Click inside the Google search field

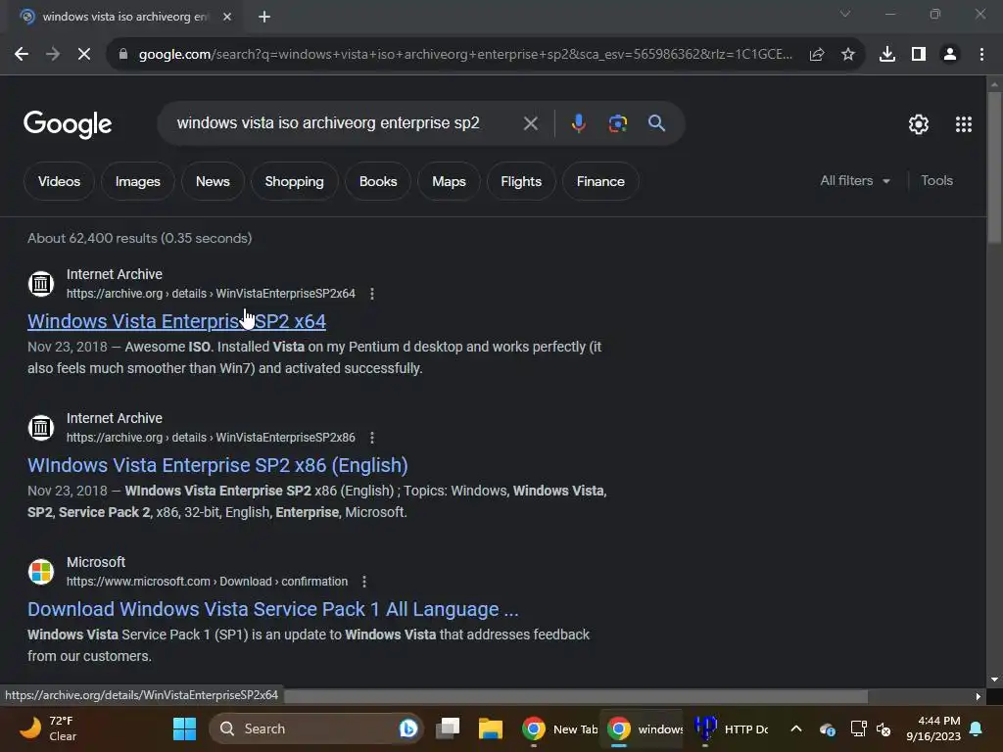point(328,122)
